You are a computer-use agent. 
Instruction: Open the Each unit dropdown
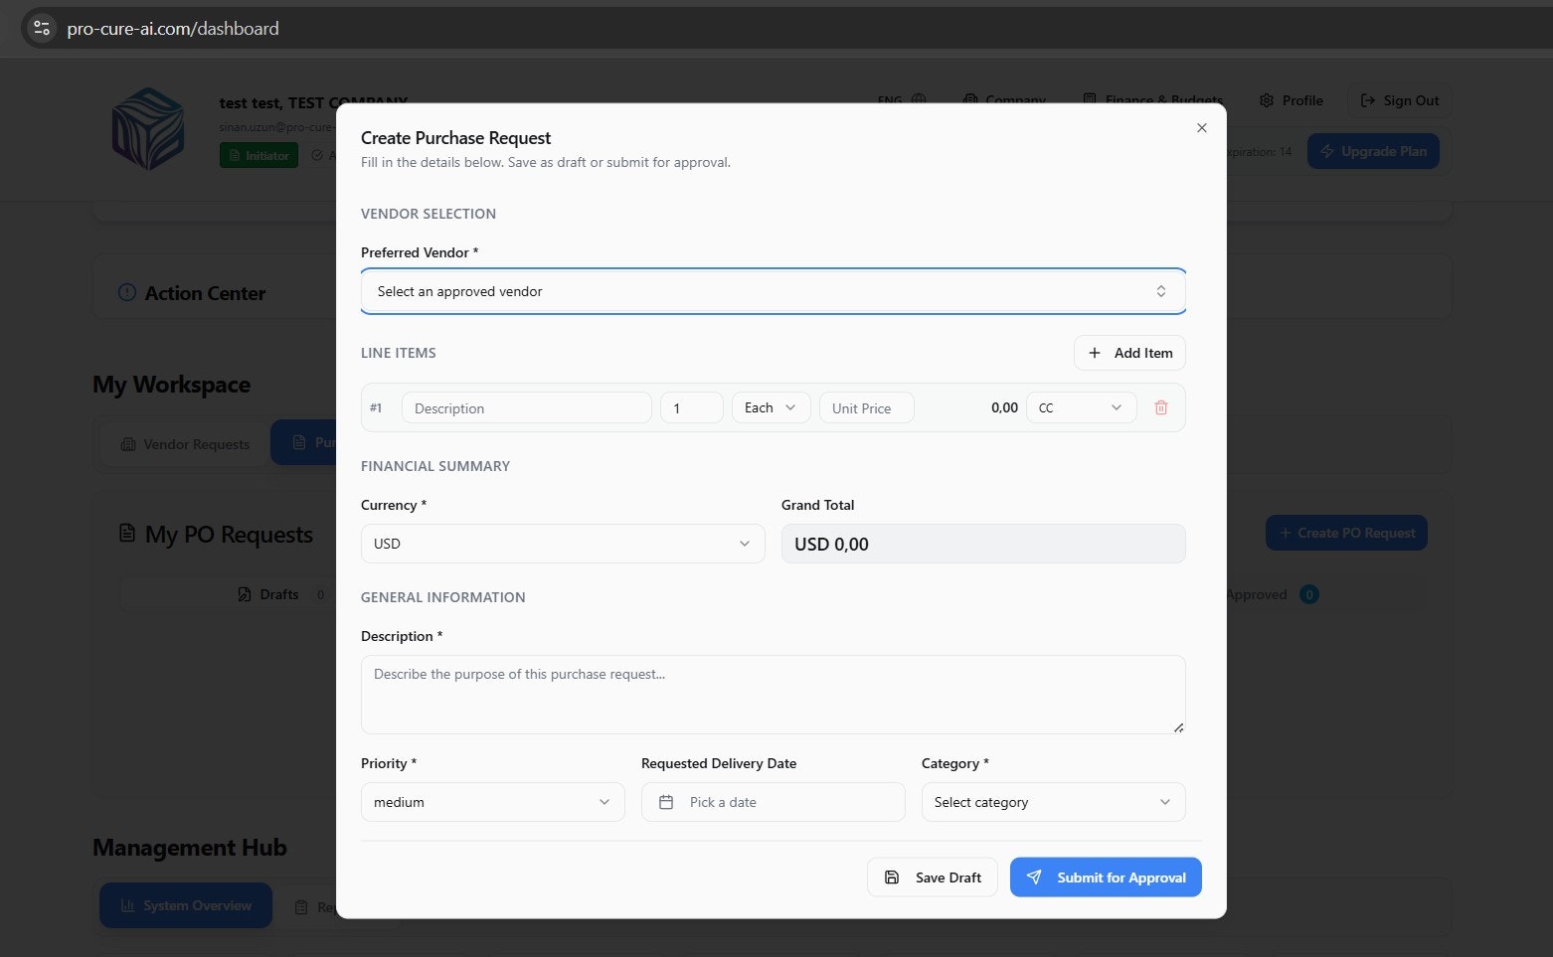point(771,408)
